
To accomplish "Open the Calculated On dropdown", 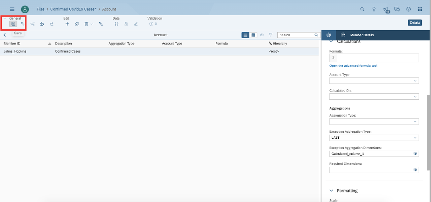I will [374, 97].
